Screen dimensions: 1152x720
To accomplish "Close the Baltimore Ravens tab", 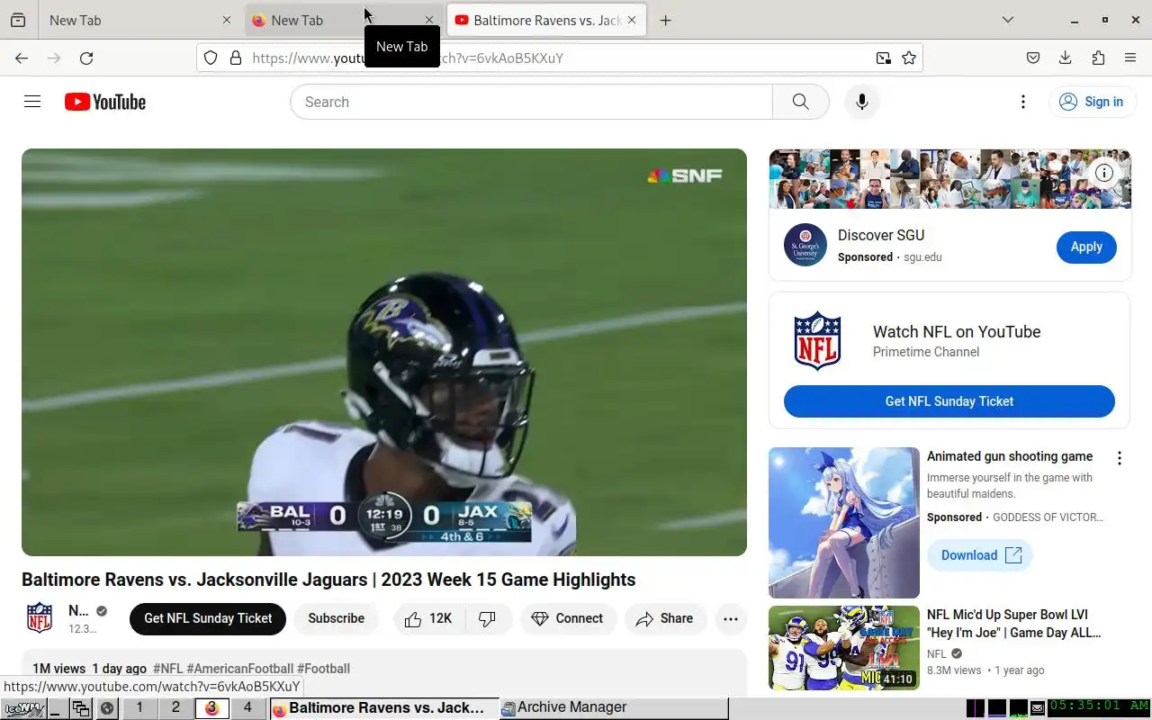I will click(x=632, y=20).
